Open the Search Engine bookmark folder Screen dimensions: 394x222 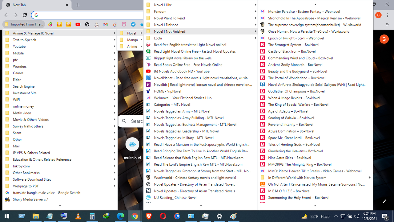click(60, 86)
